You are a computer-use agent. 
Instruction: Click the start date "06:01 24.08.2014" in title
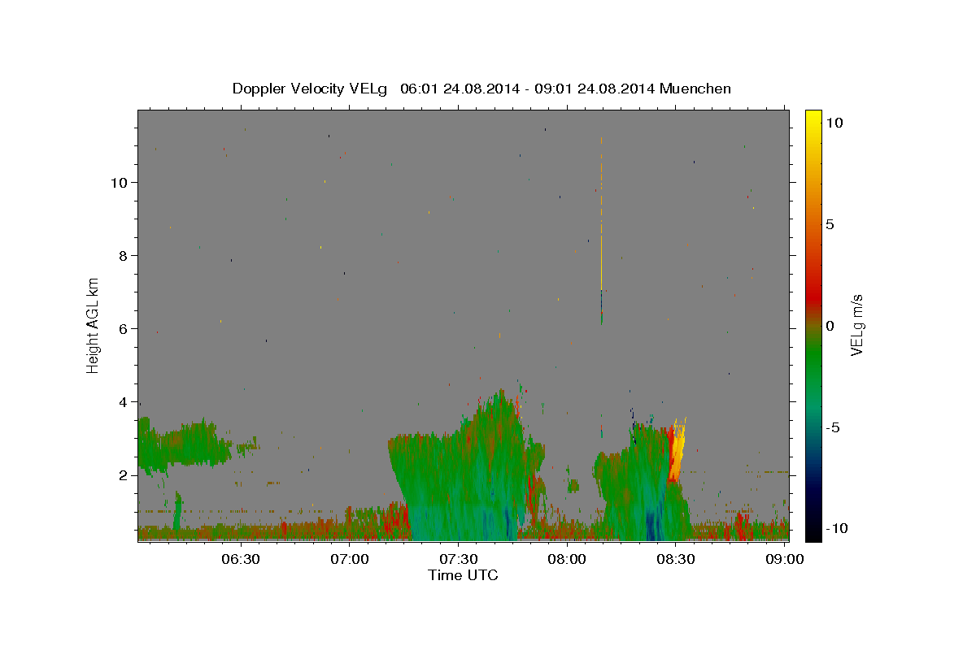[460, 89]
